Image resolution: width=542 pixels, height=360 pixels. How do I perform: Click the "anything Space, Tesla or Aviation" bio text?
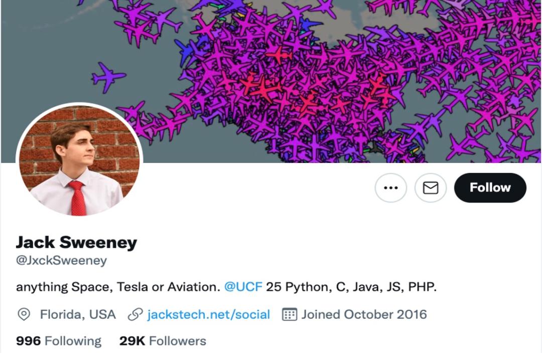point(118,287)
